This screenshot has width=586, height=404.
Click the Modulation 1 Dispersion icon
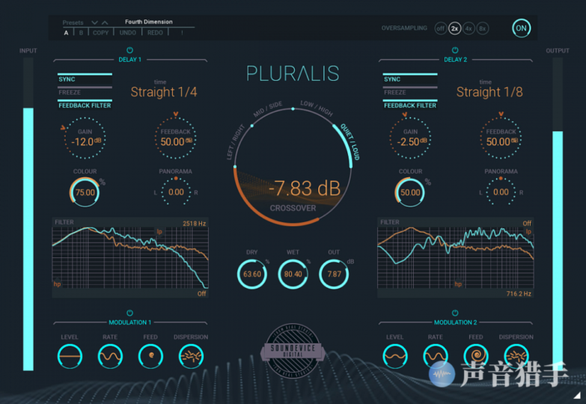tap(192, 356)
